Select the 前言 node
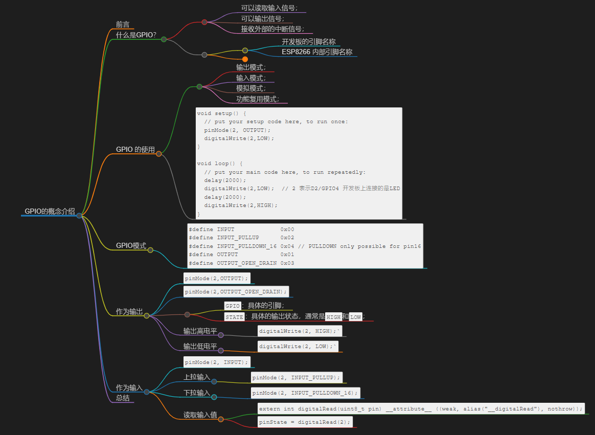595x435 pixels. [123, 25]
